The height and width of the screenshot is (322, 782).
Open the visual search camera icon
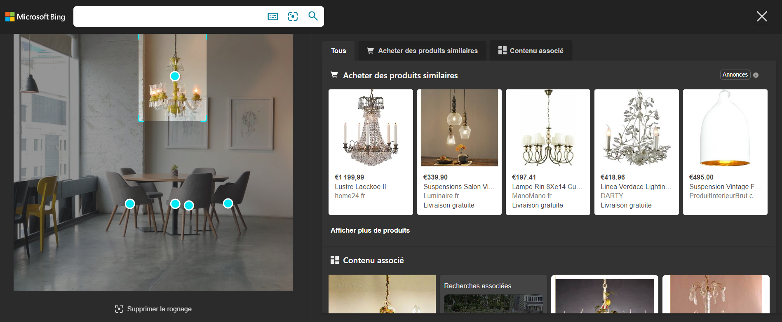(x=293, y=16)
